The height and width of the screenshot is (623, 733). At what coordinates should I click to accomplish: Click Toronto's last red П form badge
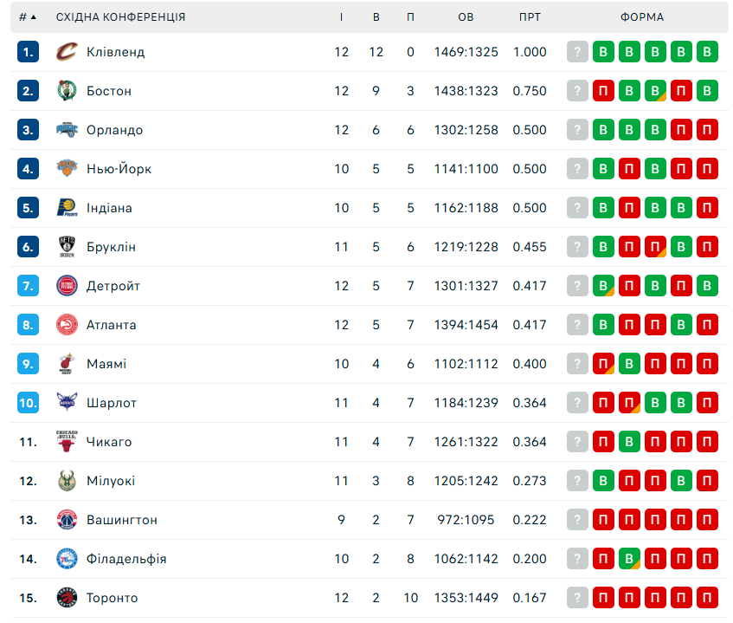pyautogui.click(x=707, y=598)
